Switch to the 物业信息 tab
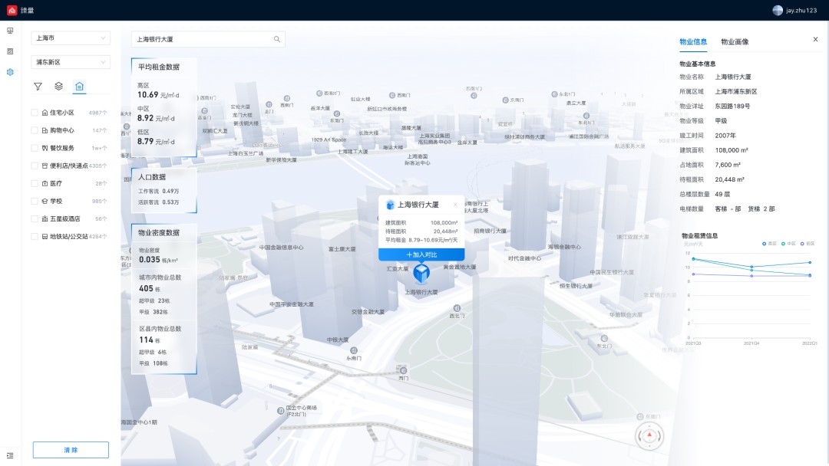This screenshot has height=466, width=829. point(693,41)
